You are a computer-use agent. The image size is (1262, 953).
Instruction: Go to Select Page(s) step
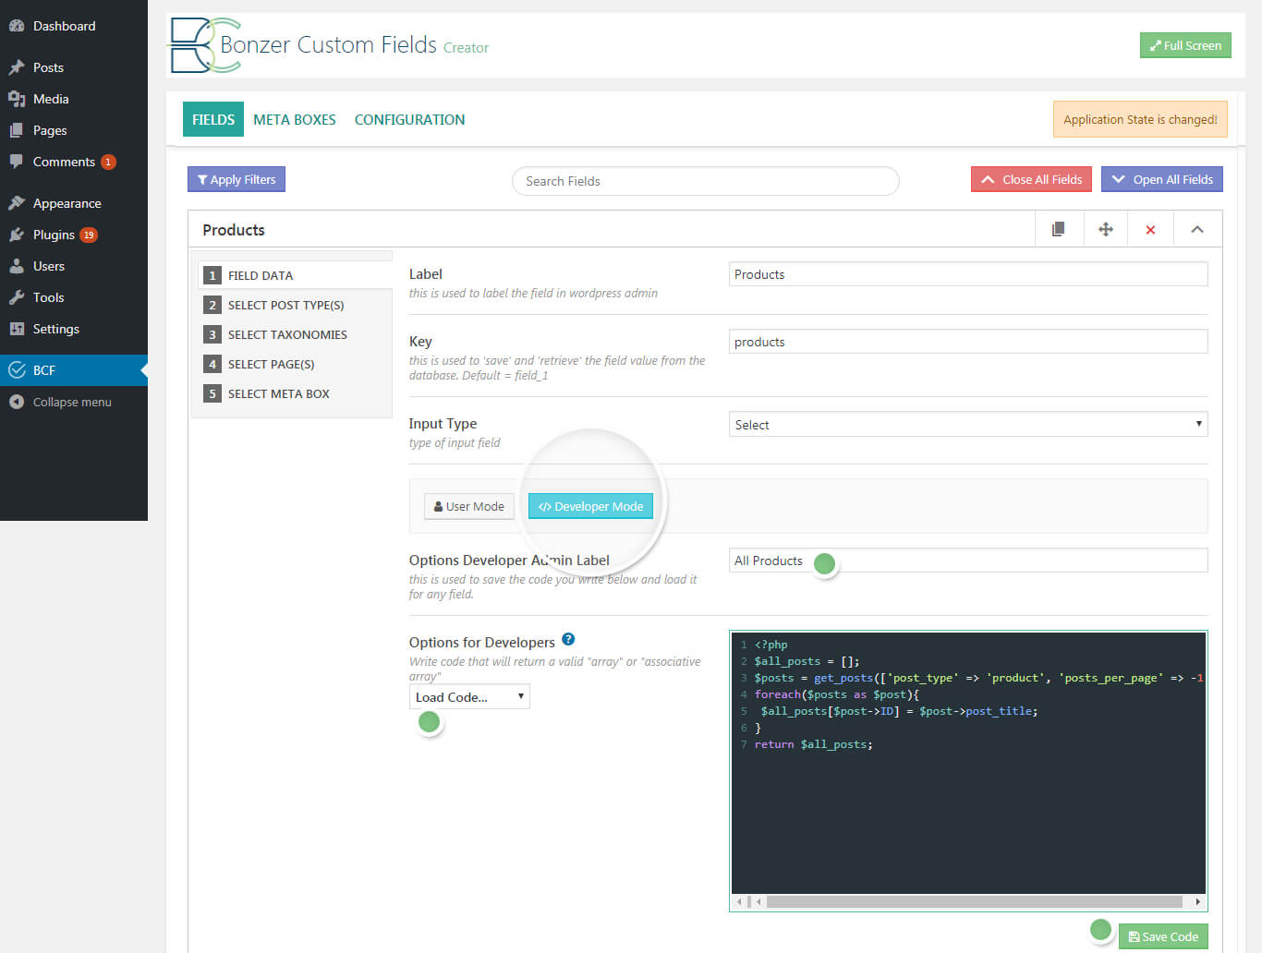[295, 364]
